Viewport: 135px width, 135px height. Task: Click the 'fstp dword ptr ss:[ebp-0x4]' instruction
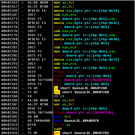point(82,84)
